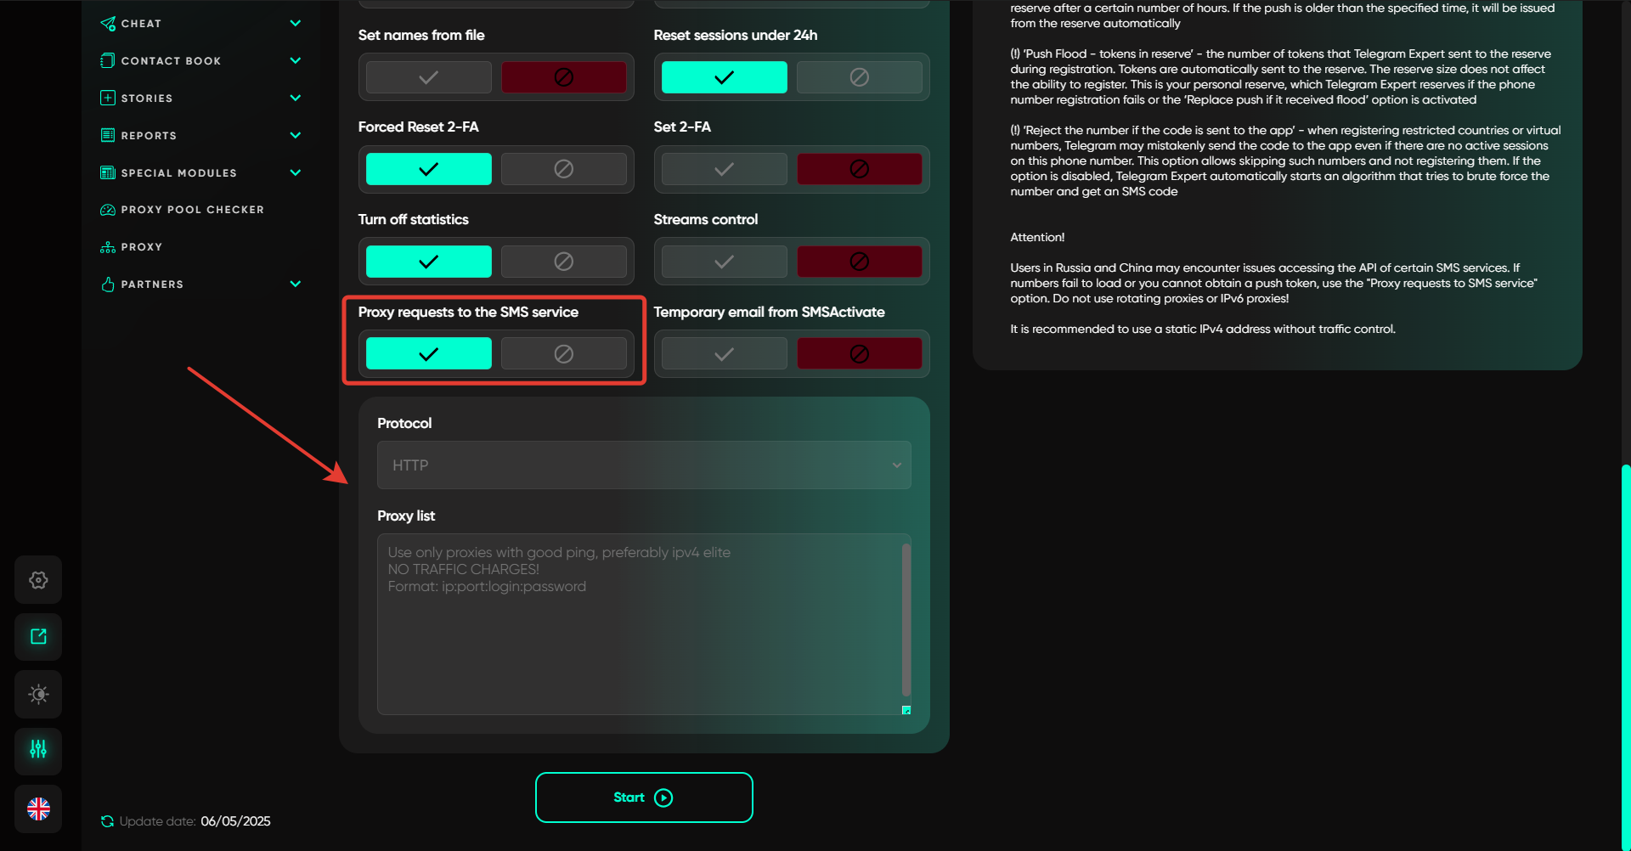Open the Proxy menu item
Screen dimensions: 1631x851
141,247
